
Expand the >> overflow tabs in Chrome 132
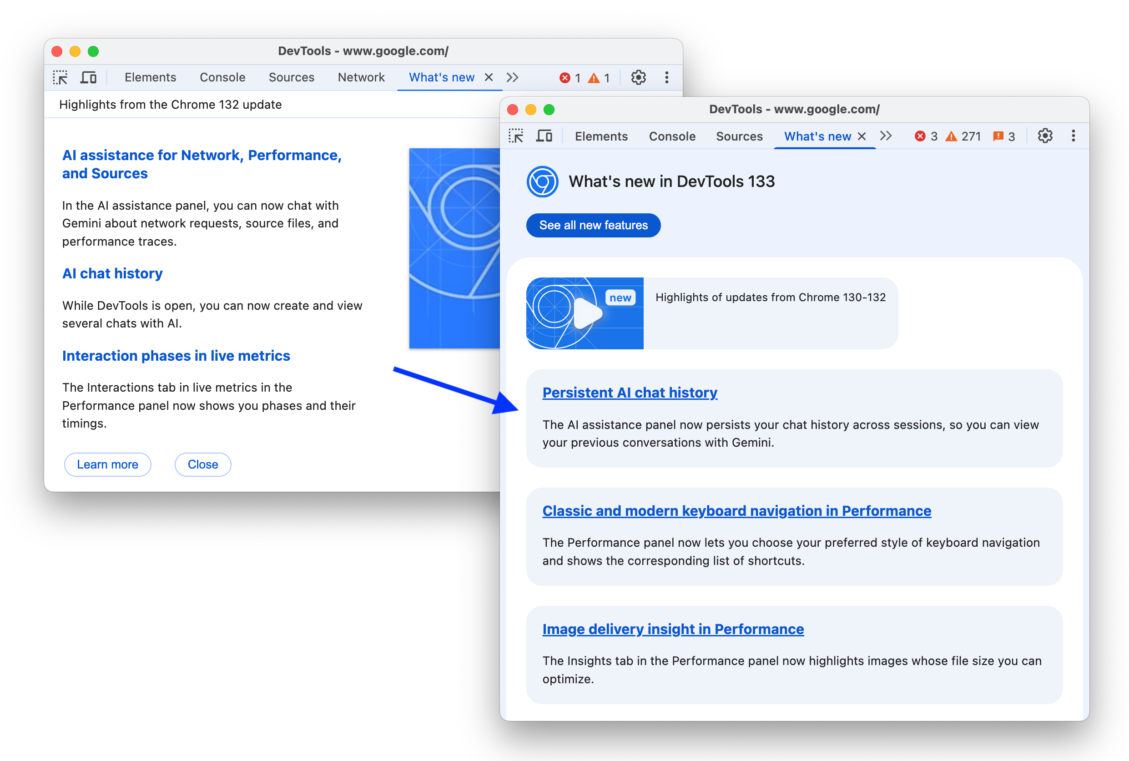tap(514, 78)
